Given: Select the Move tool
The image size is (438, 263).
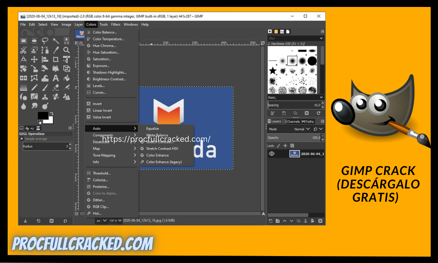Looking at the screenshot, I should click(x=34, y=59).
